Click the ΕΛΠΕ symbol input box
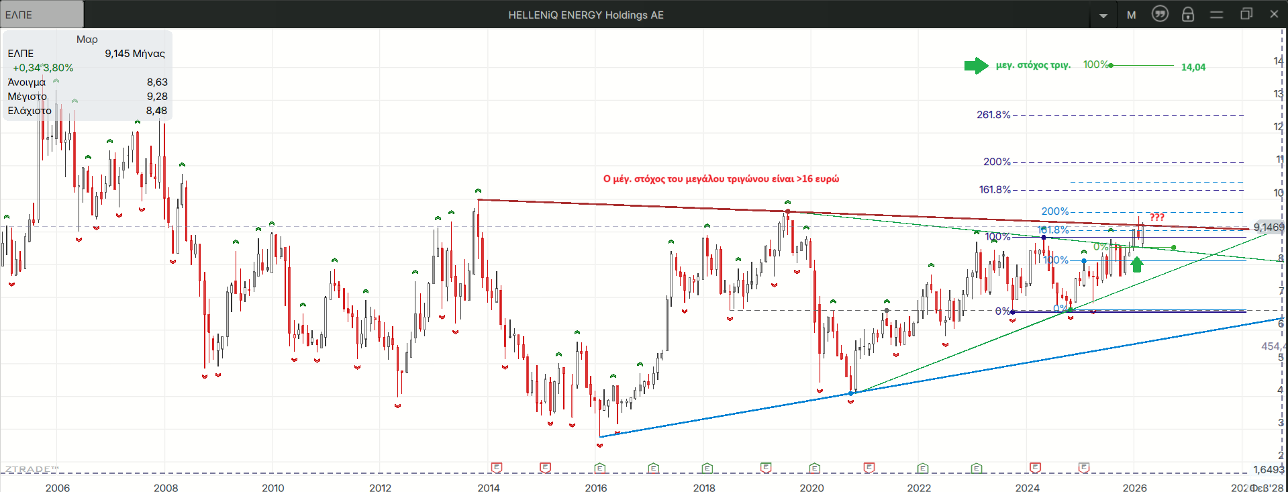The height and width of the screenshot is (492, 1288). tap(42, 14)
